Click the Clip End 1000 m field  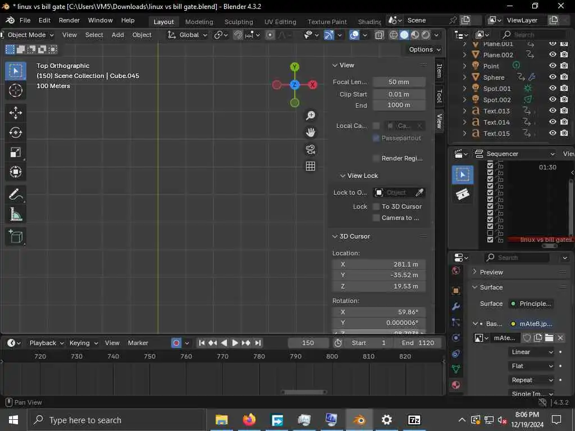point(399,105)
